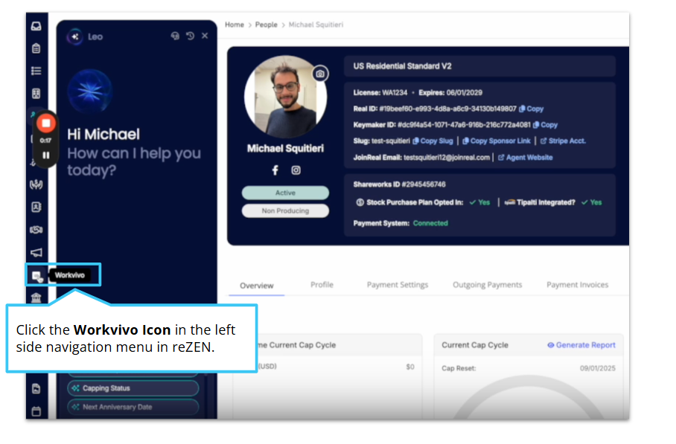Open the bulleted list icon in the sidebar
Image resolution: width=676 pixels, height=444 pixels.
(36, 71)
